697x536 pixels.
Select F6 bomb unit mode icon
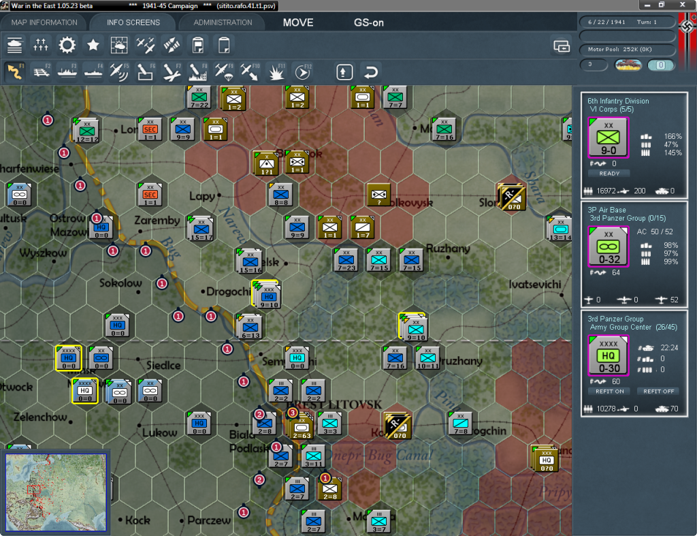click(x=146, y=72)
